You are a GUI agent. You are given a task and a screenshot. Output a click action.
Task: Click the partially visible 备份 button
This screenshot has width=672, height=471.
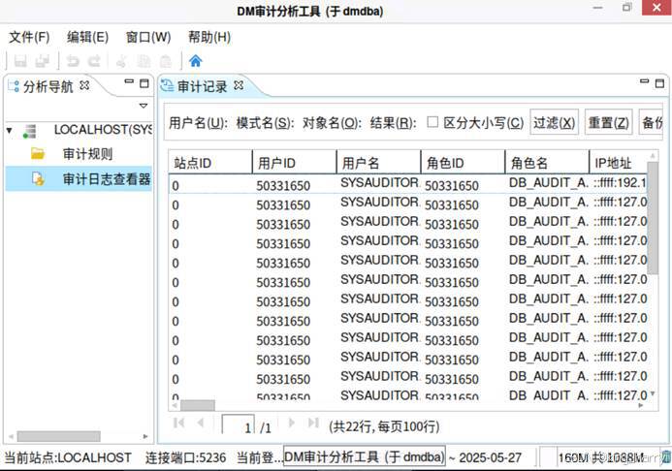tap(652, 122)
